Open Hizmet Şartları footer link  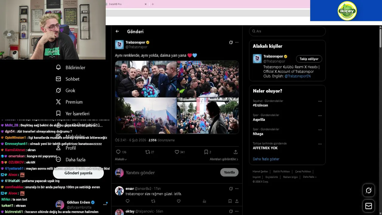260,172
